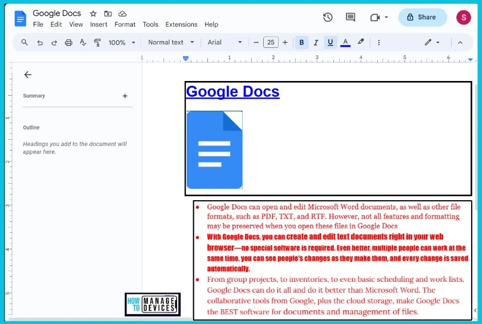Click the Google Docs hyperlink heading
This screenshot has width=482, height=324.
tap(232, 92)
